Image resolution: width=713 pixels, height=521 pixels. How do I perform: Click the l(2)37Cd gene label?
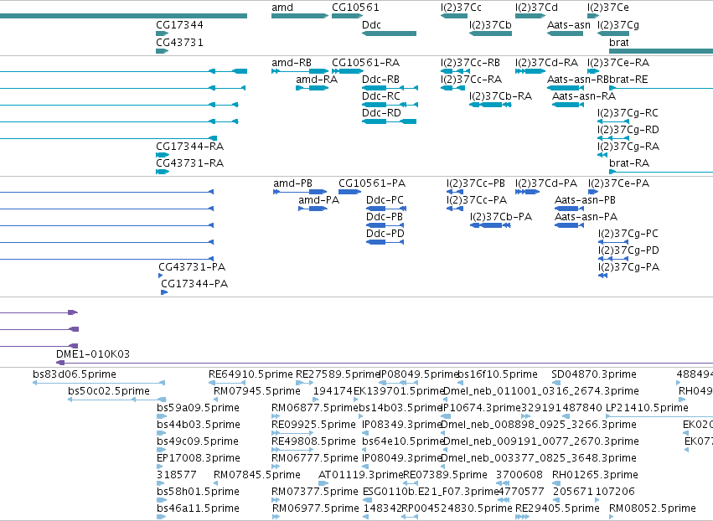click(536, 8)
